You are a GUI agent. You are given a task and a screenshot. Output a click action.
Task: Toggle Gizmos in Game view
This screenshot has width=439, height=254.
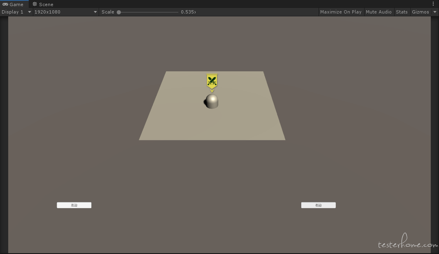click(x=420, y=12)
